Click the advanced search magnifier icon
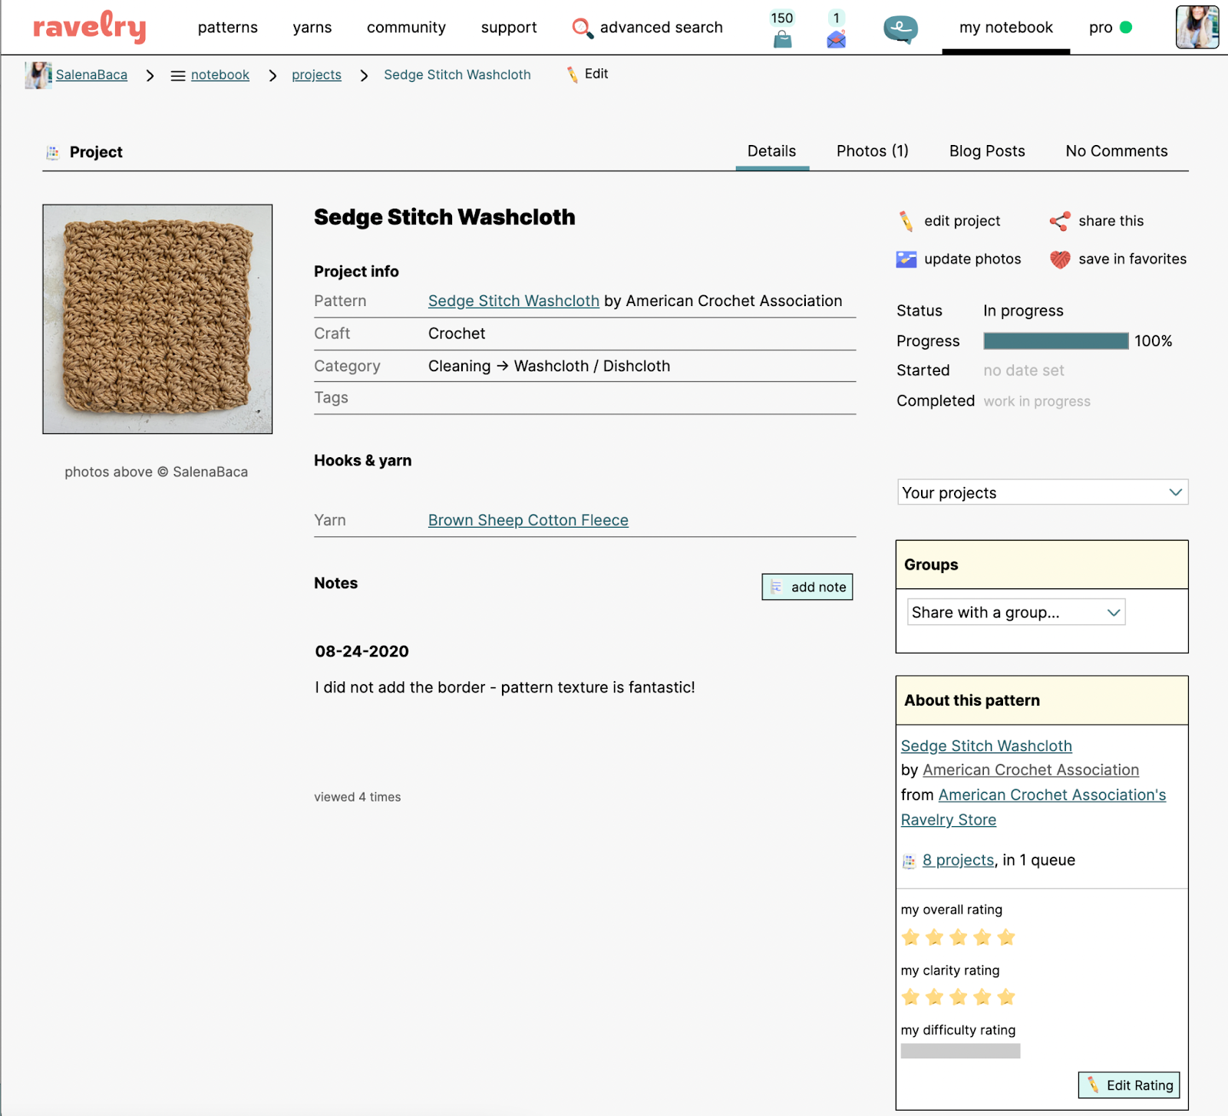1228x1116 pixels. click(x=583, y=28)
